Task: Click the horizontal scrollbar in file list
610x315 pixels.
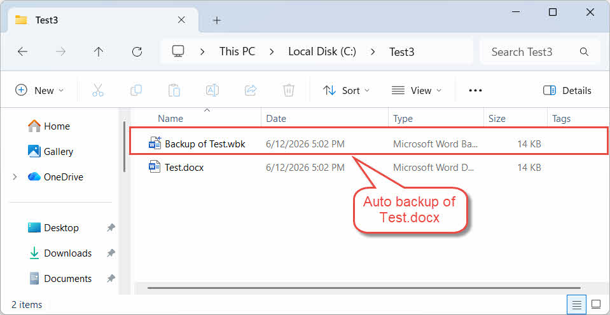Action: (364, 288)
